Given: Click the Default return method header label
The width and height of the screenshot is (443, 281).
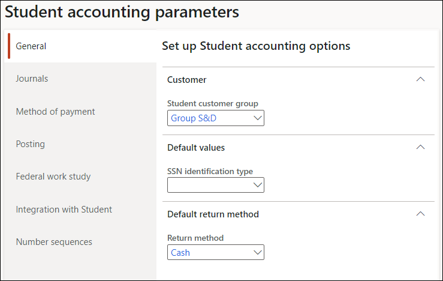Looking at the screenshot, I should (213, 214).
